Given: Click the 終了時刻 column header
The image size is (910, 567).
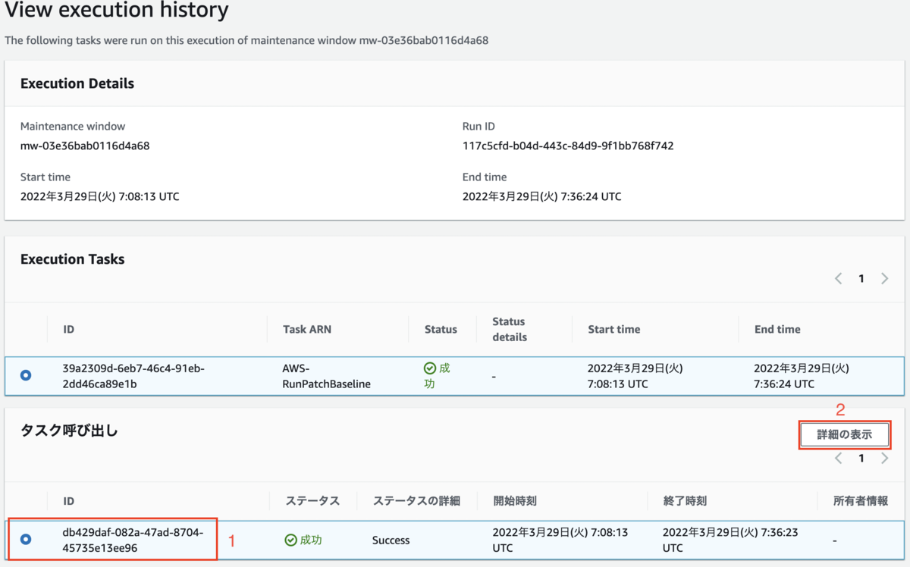Looking at the screenshot, I should pos(685,501).
